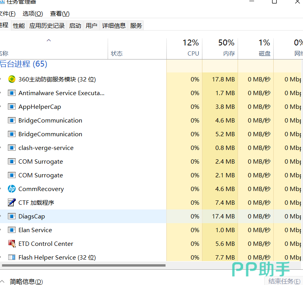
Task: Click the Antimalware Service Executable icon
Action: pos(12,93)
